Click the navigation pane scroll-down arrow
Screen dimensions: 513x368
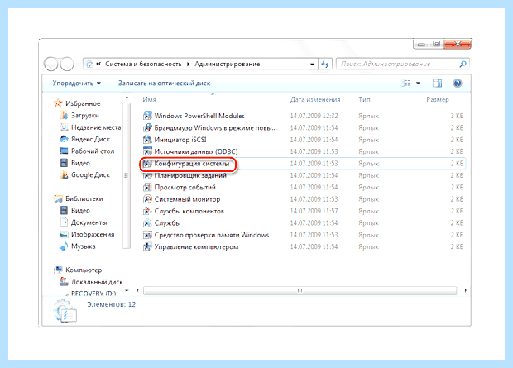click(127, 290)
